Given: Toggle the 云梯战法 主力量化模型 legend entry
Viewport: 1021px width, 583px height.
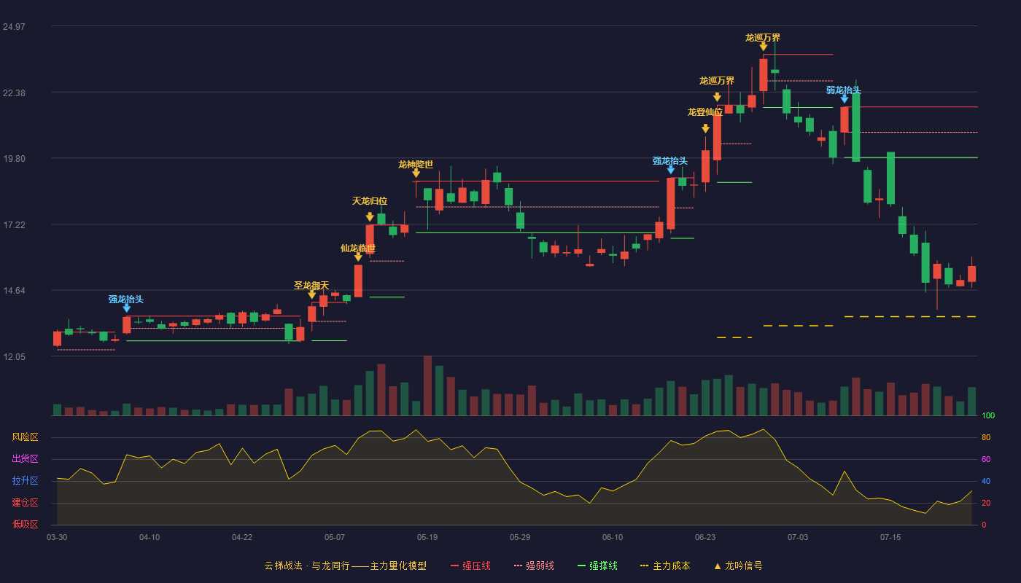Looking at the screenshot, I should [346, 566].
